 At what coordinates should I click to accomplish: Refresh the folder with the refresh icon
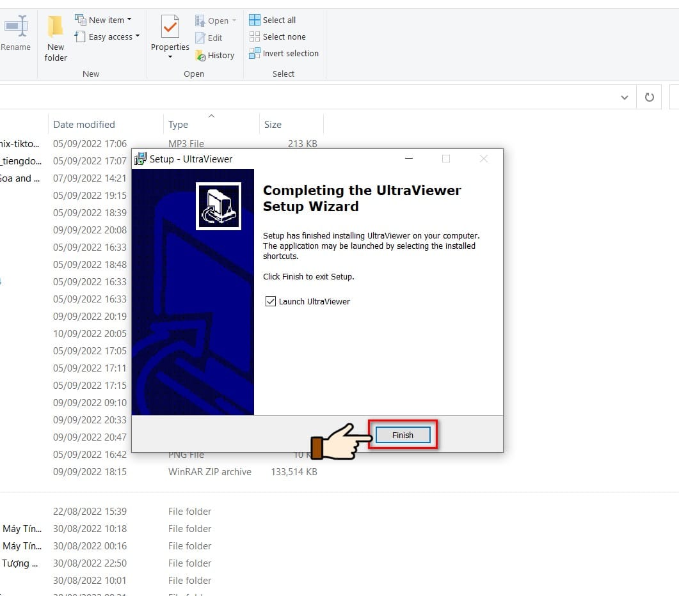click(649, 97)
